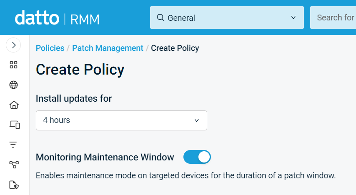Click the Monitoring Maintenance Window label
This screenshot has height=195, width=356.
point(105,157)
